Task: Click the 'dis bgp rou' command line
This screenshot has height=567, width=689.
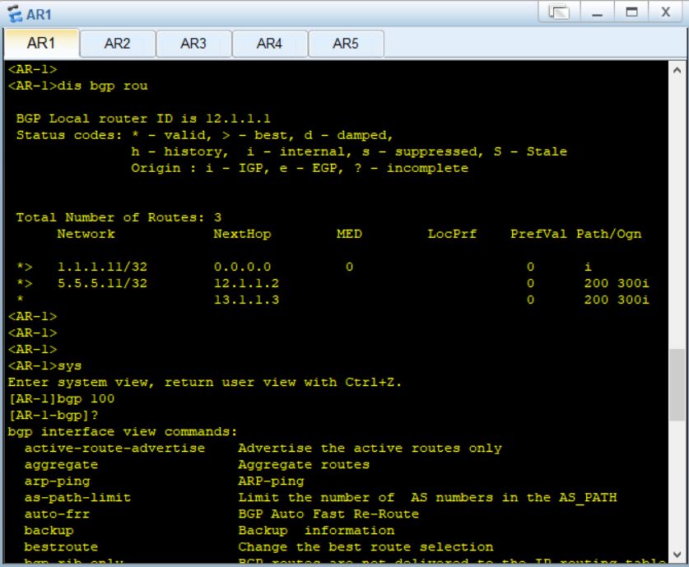Action: click(77, 86)
